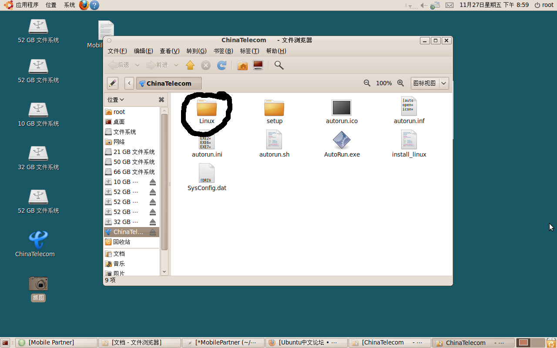Open the 帮助(H) menu
The width and height of the screenshot is (557, 348).
click(x=276, y=51)
